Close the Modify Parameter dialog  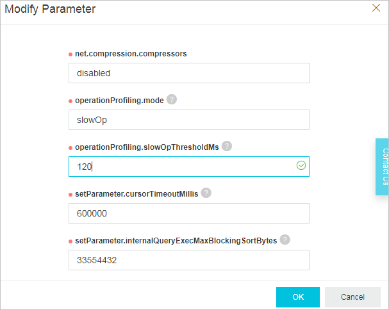click(x=376, y=8)
